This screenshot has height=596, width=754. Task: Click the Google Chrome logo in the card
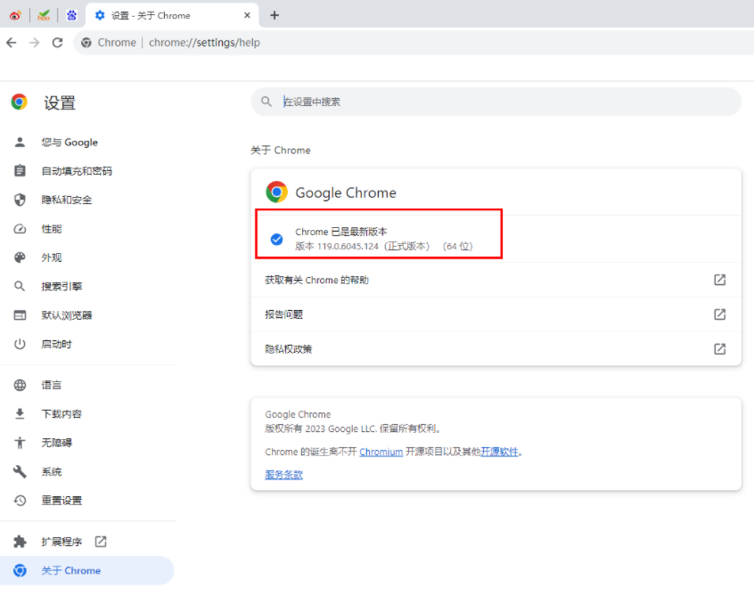point(276,192)
